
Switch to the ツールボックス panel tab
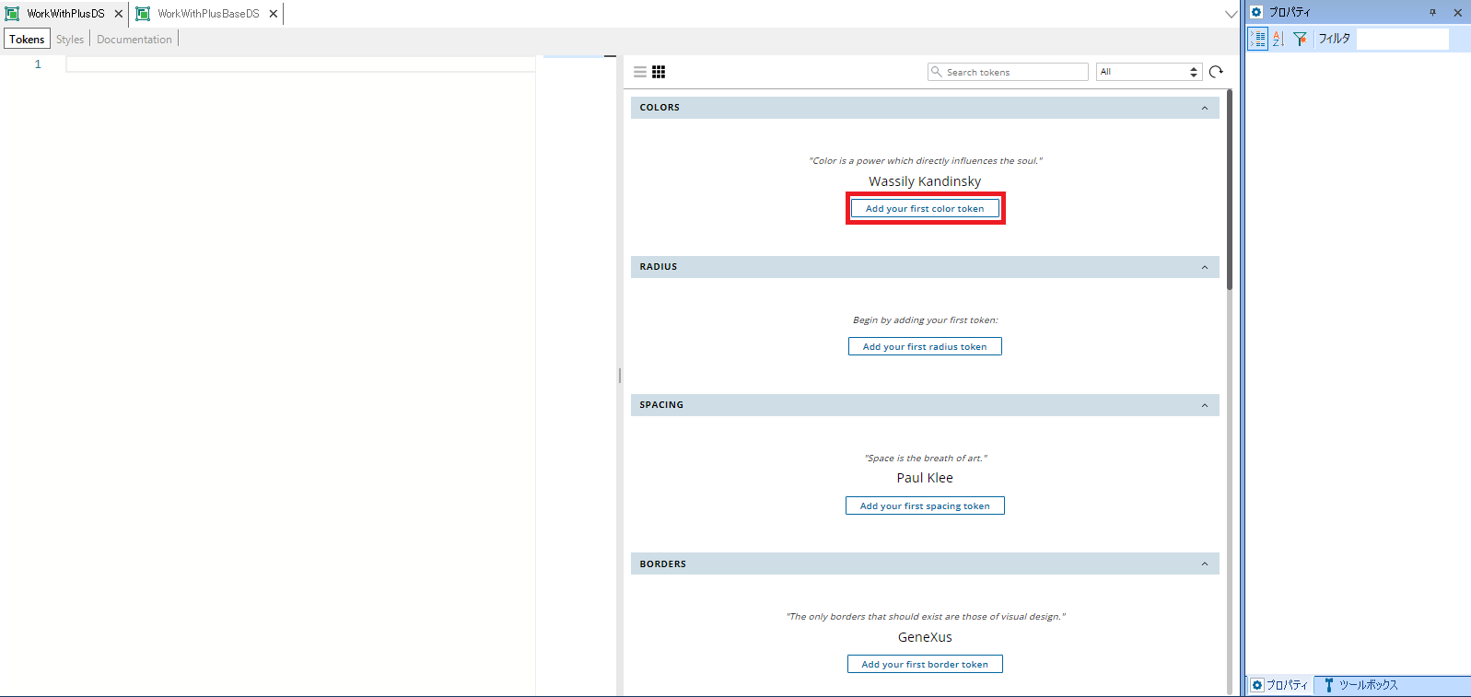point(1360,685)
